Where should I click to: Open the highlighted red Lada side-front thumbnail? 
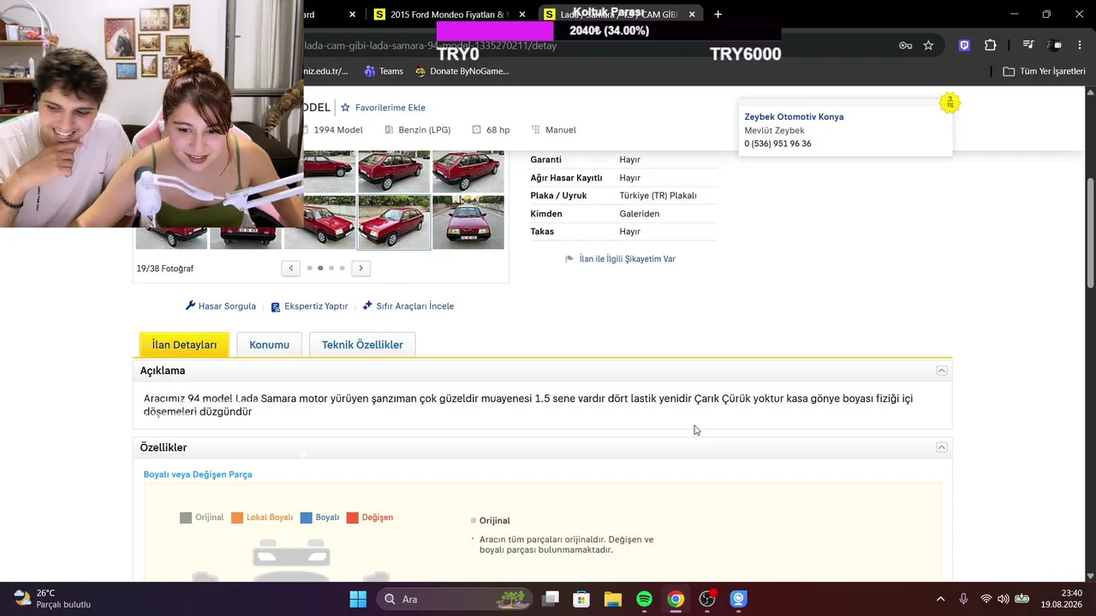(x=394, y=222)
